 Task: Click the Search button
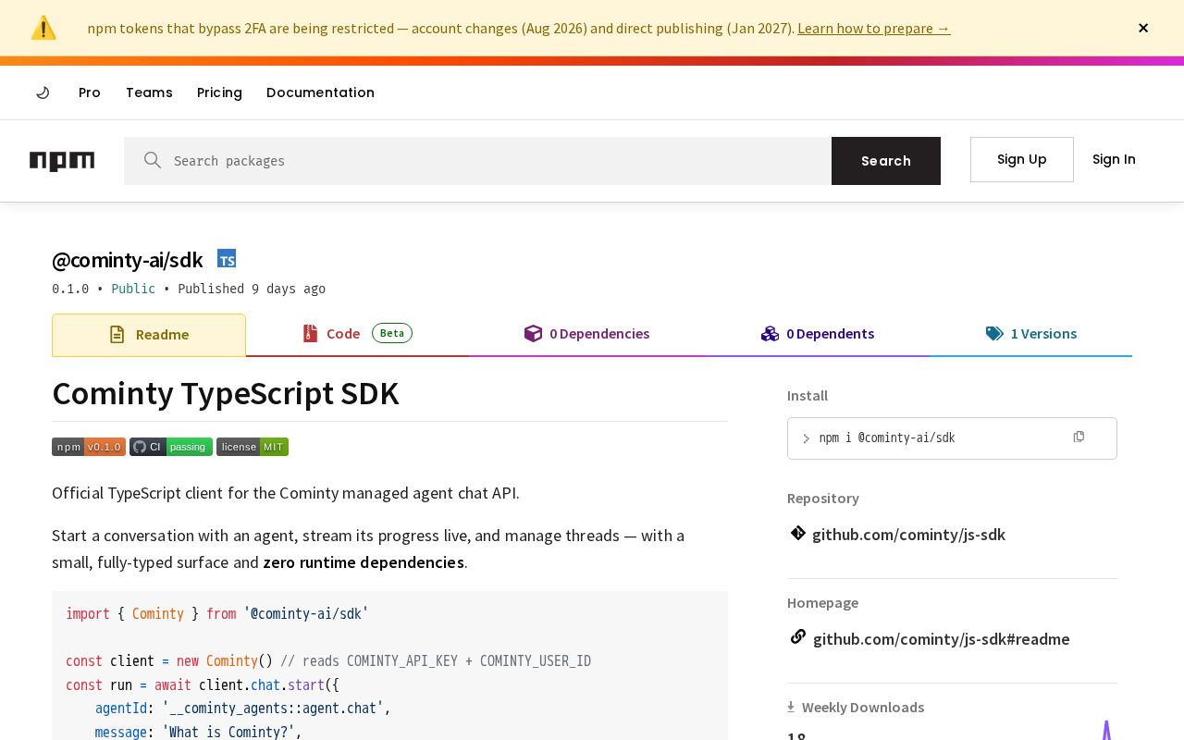coord(886,161)
